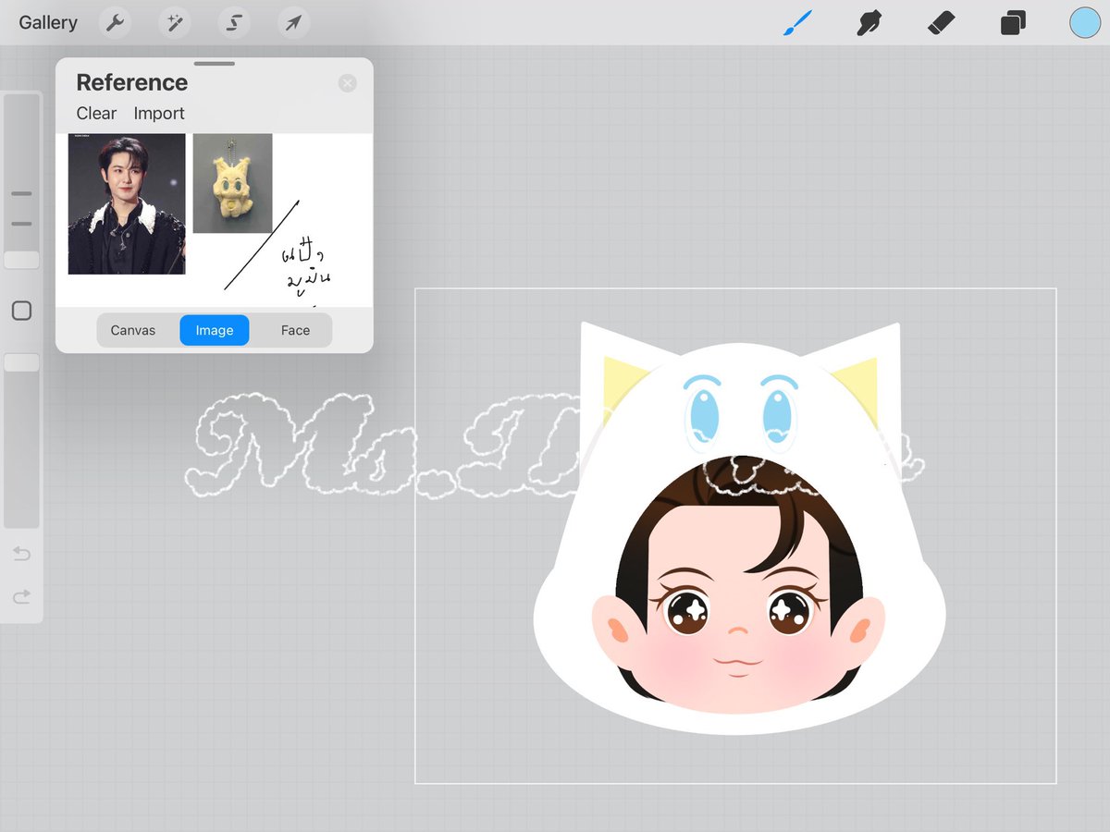The image size is (1110, 832).
Task: Open the Gallery
Action: (48, 22)
